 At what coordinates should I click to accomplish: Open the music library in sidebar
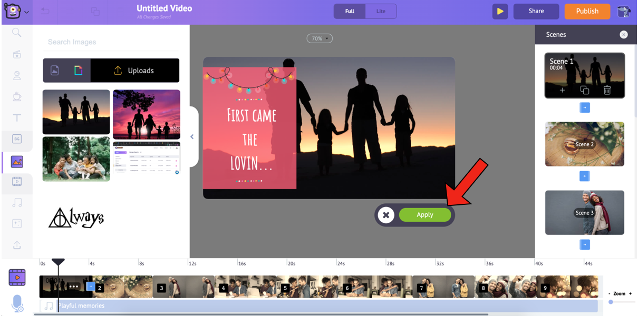coord(17,203)
